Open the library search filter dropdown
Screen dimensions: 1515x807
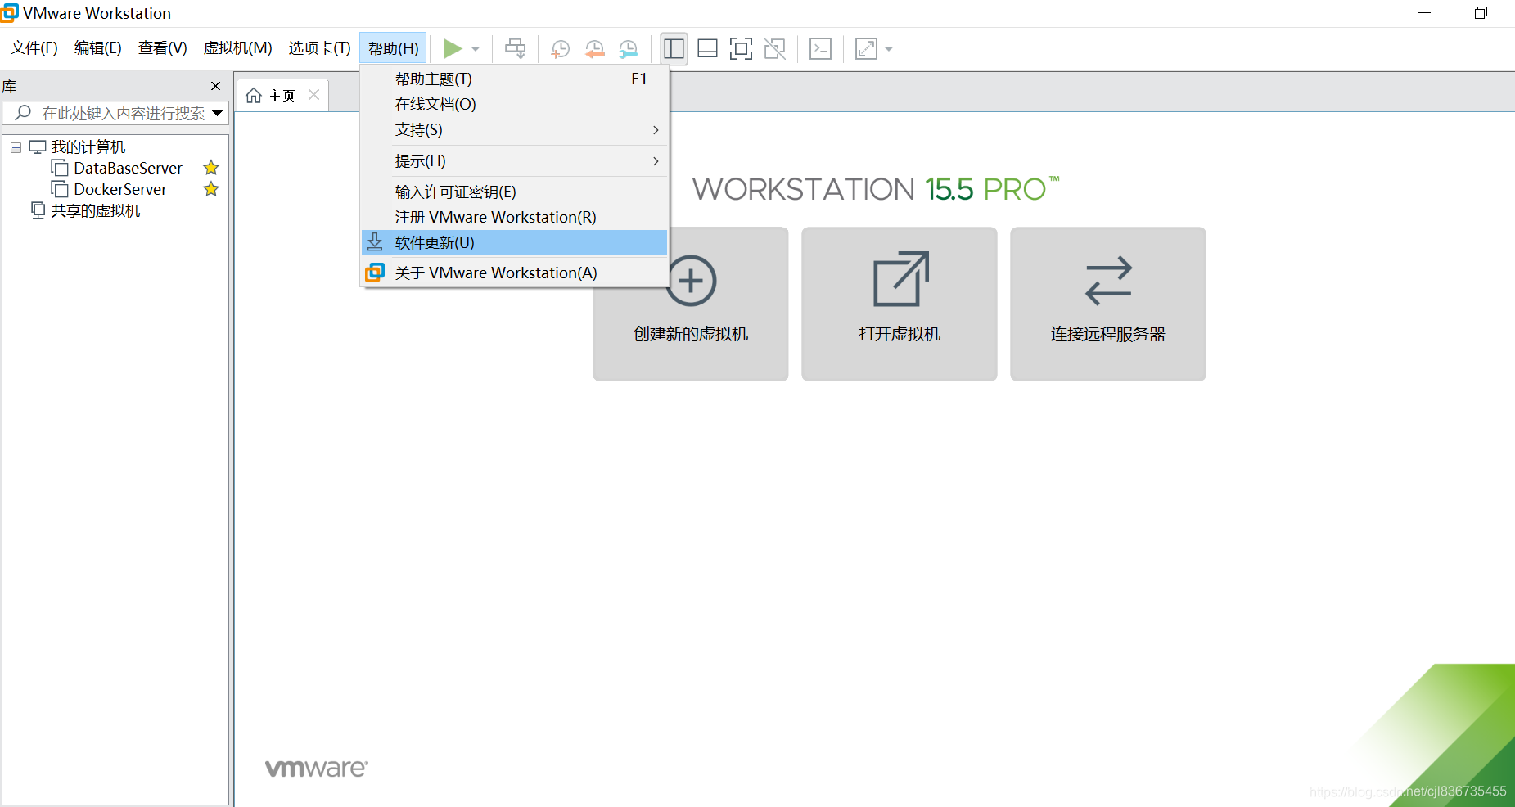pos(218,113)
